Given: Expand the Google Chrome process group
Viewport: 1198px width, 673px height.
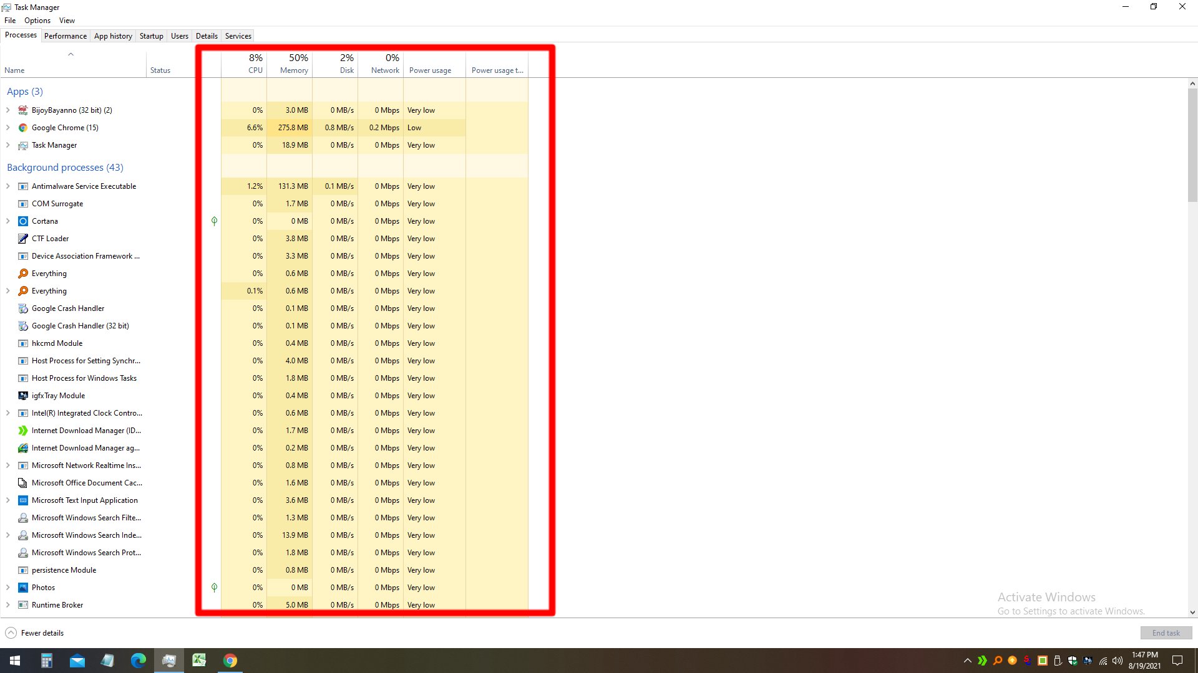Looking at the screenshot, I should coord(7,128).
